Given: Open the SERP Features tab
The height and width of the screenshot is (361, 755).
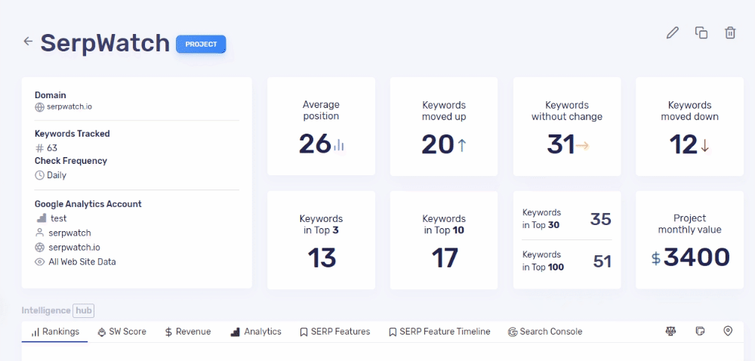Looking at the screenshot, I should [x=334, y=332].
